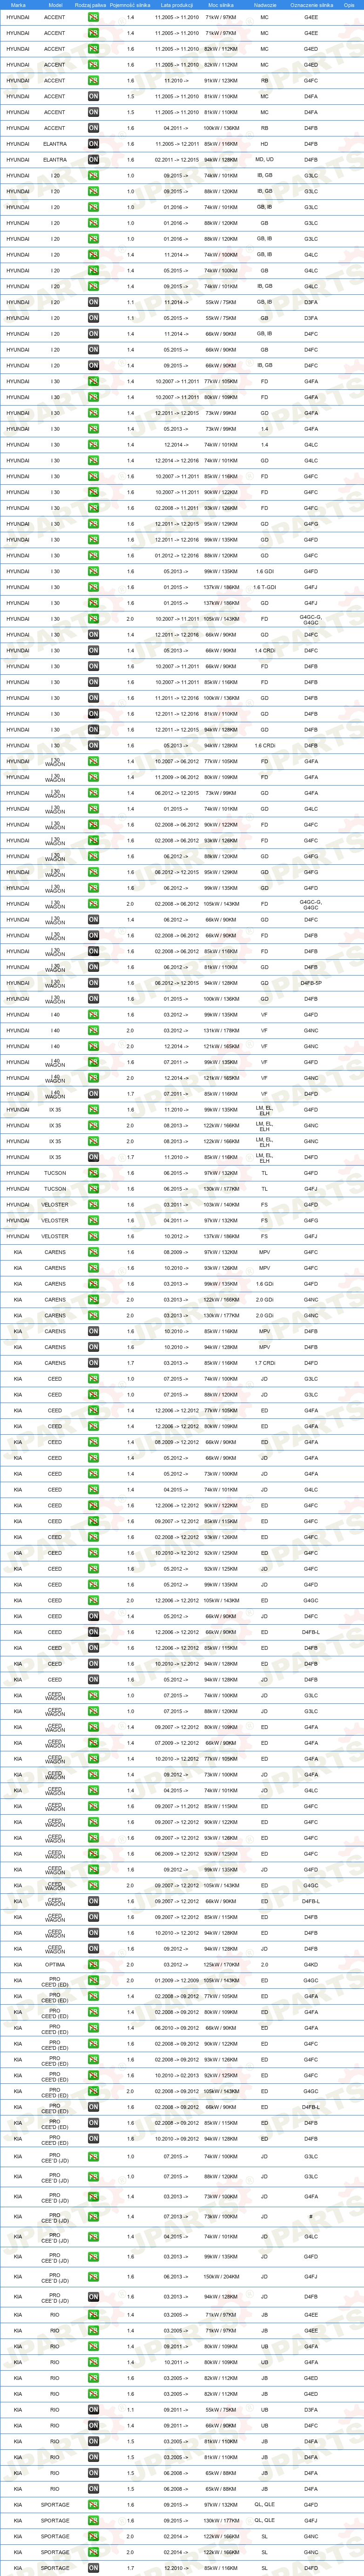
Task: Select the OPTIMA model cell
Action: [x=54, y=1964]
